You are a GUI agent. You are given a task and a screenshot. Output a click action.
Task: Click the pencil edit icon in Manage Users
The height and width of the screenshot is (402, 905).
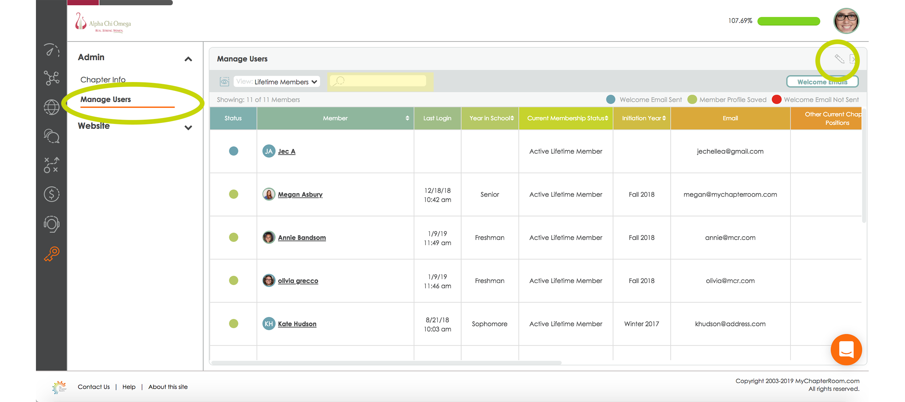[x=840, y=59]
